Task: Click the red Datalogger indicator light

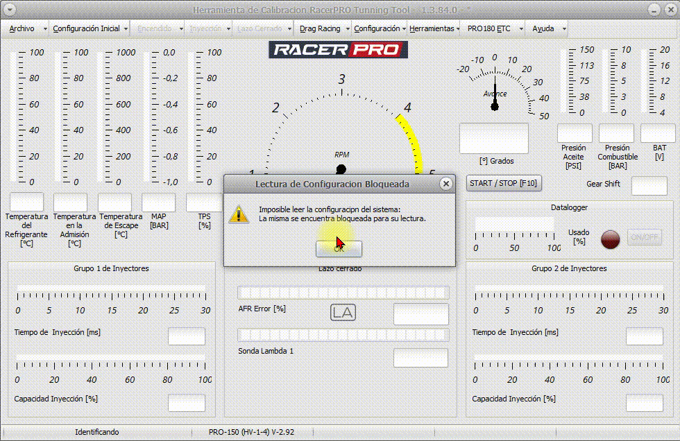Action: [x=610, y=238]
